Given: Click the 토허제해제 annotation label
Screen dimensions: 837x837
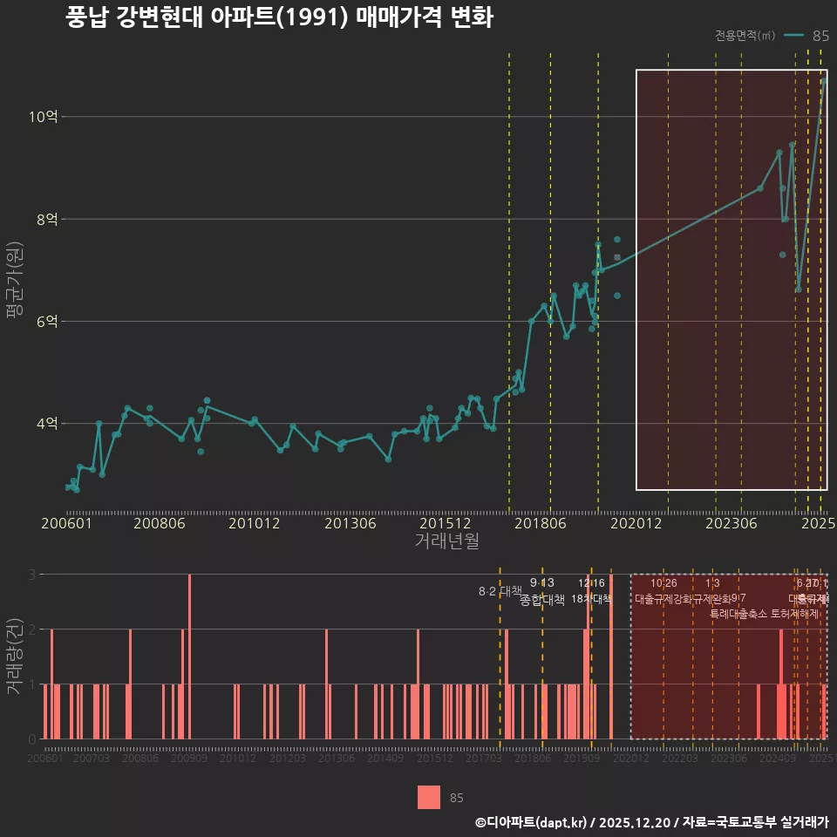Looking at the screenshot, I should pos(795,613).
